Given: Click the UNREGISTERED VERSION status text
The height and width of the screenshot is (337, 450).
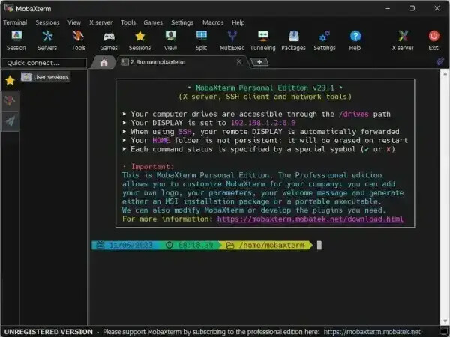Looking at the screenshot, I should click(x=49, y=332).
